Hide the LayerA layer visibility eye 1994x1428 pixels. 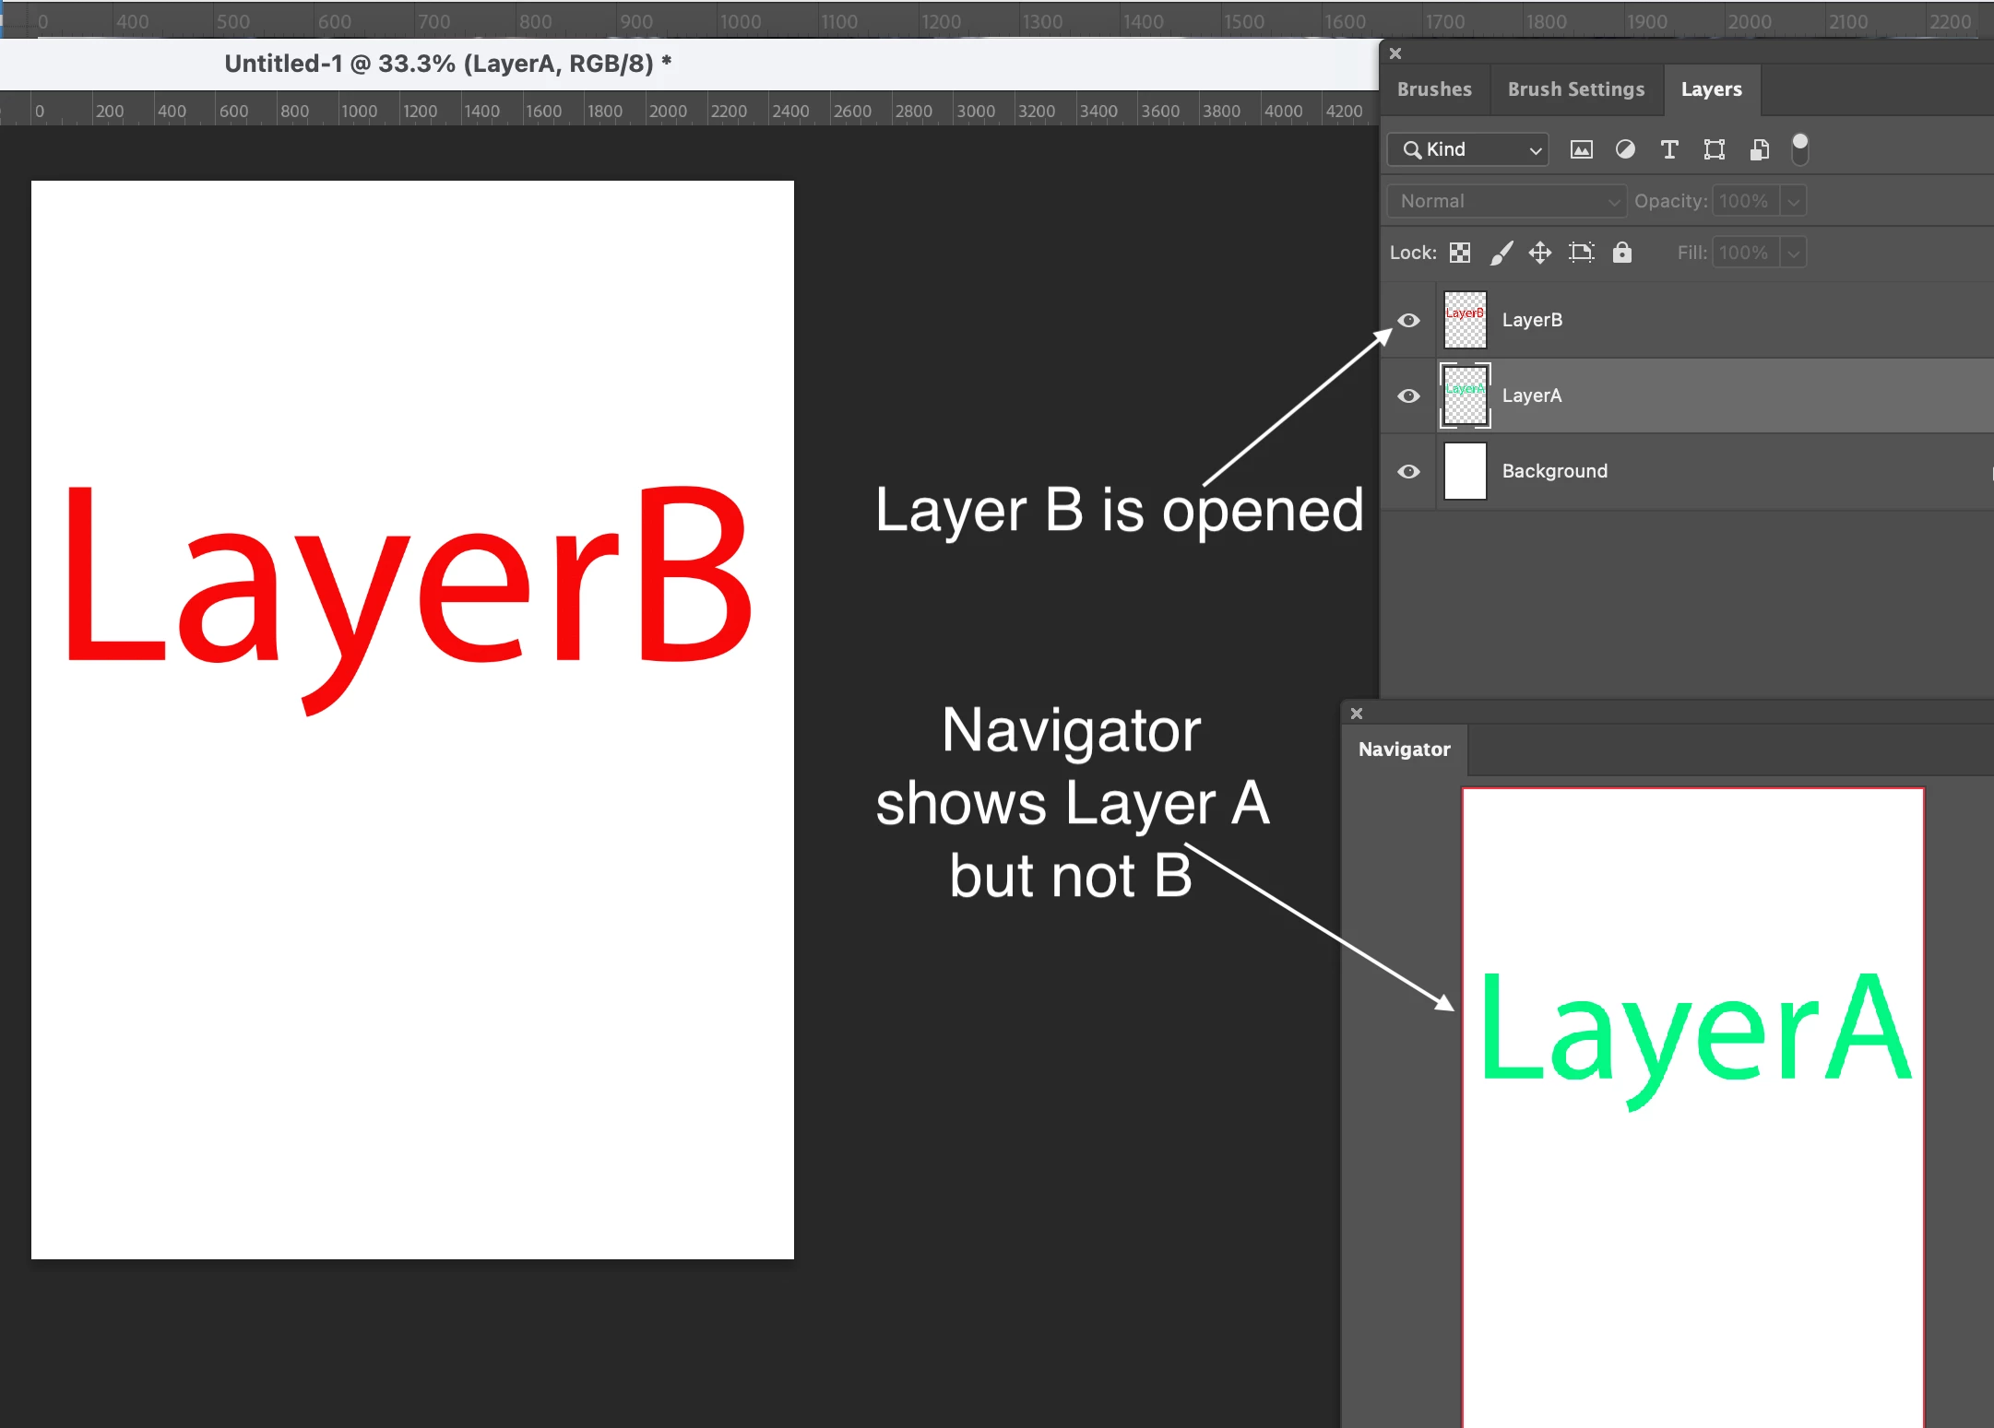click(1408, 395)
